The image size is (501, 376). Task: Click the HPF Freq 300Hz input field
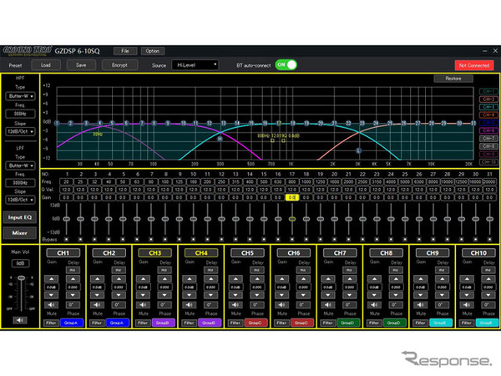20,114
